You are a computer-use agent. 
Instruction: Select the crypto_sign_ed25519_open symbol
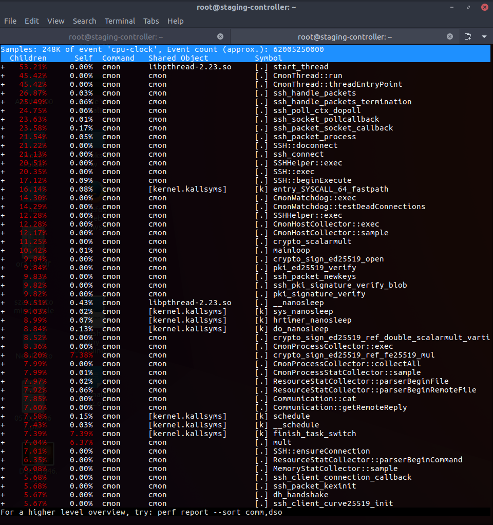click(328, 259)
